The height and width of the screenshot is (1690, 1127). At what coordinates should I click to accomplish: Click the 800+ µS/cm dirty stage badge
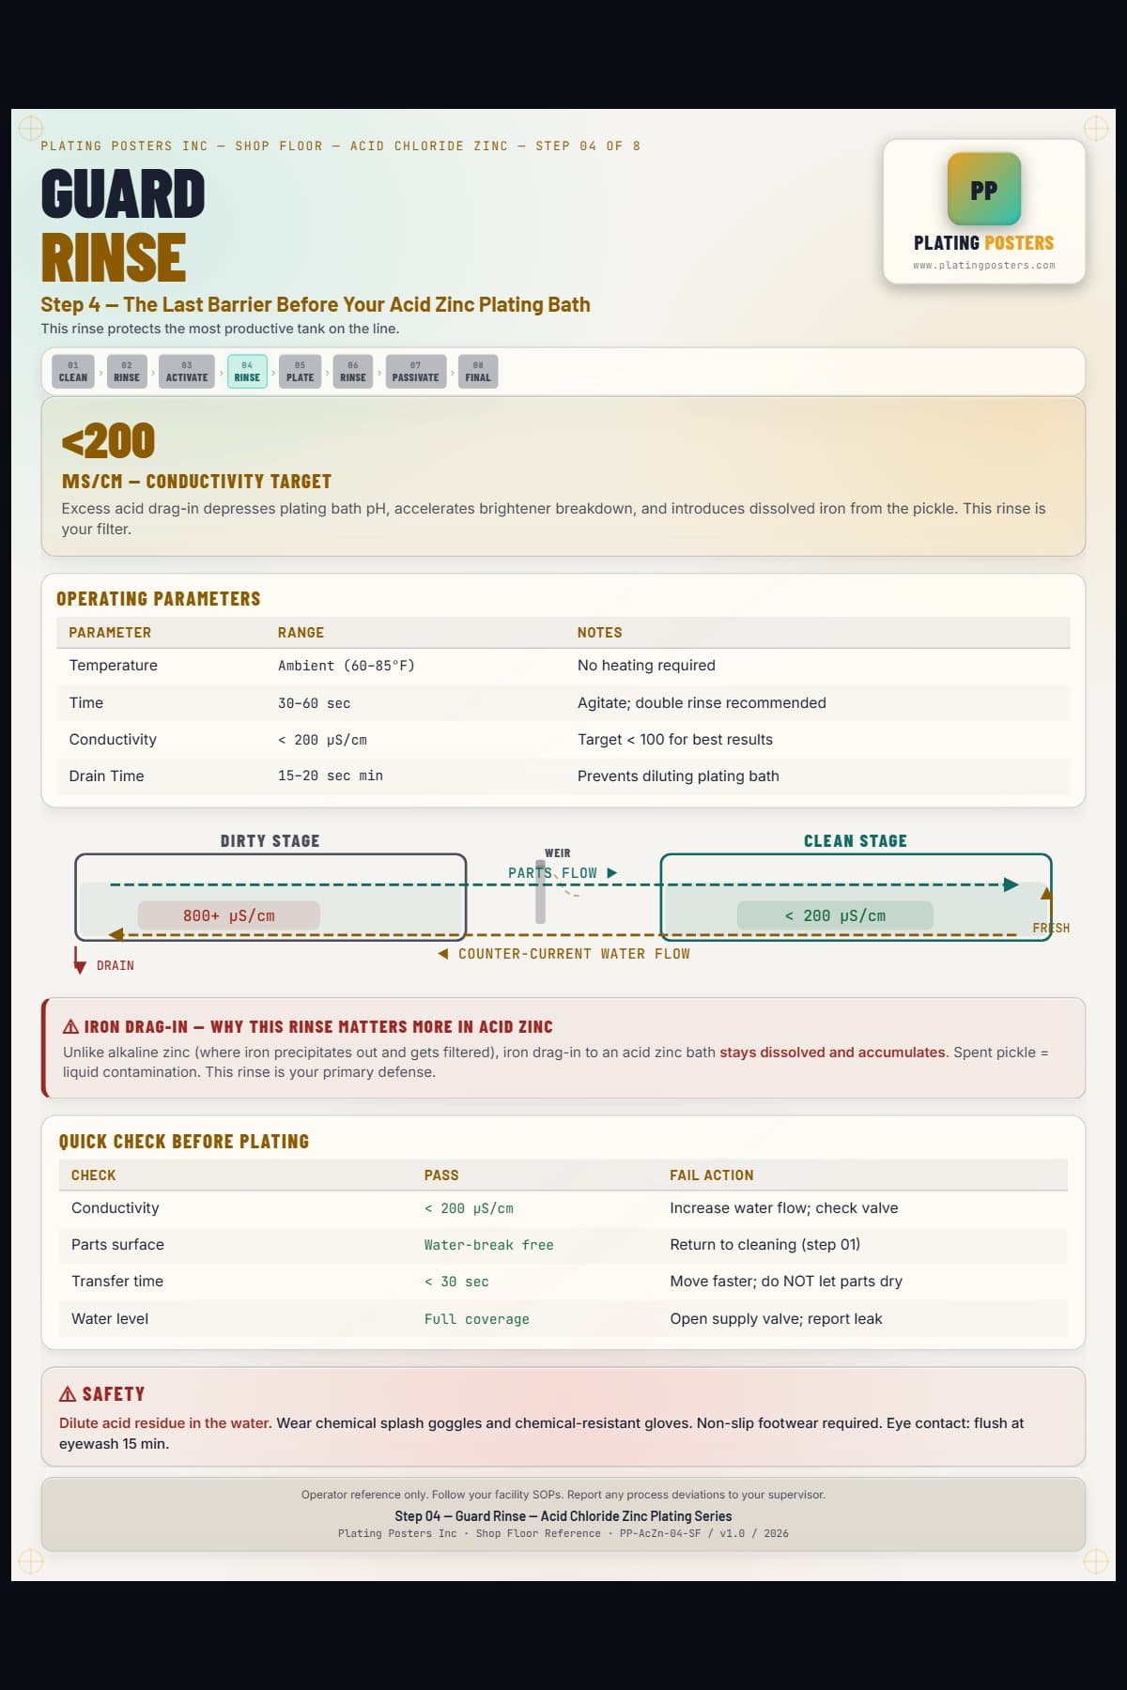pos(228,915)
